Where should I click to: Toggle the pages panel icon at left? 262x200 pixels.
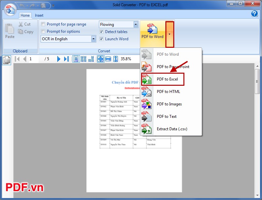click(7, 60)
